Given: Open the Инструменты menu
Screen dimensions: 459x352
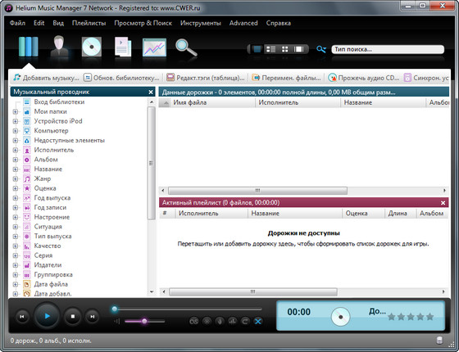Looking at the screenshot, I should tap(201, 23).
